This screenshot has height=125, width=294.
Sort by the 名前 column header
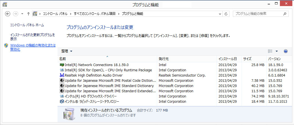(63, 59)
